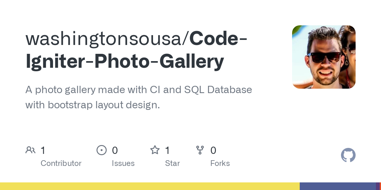Click the star count number 1
The image size is (381, 190).
pyautogui.click(x=167, y=150)
